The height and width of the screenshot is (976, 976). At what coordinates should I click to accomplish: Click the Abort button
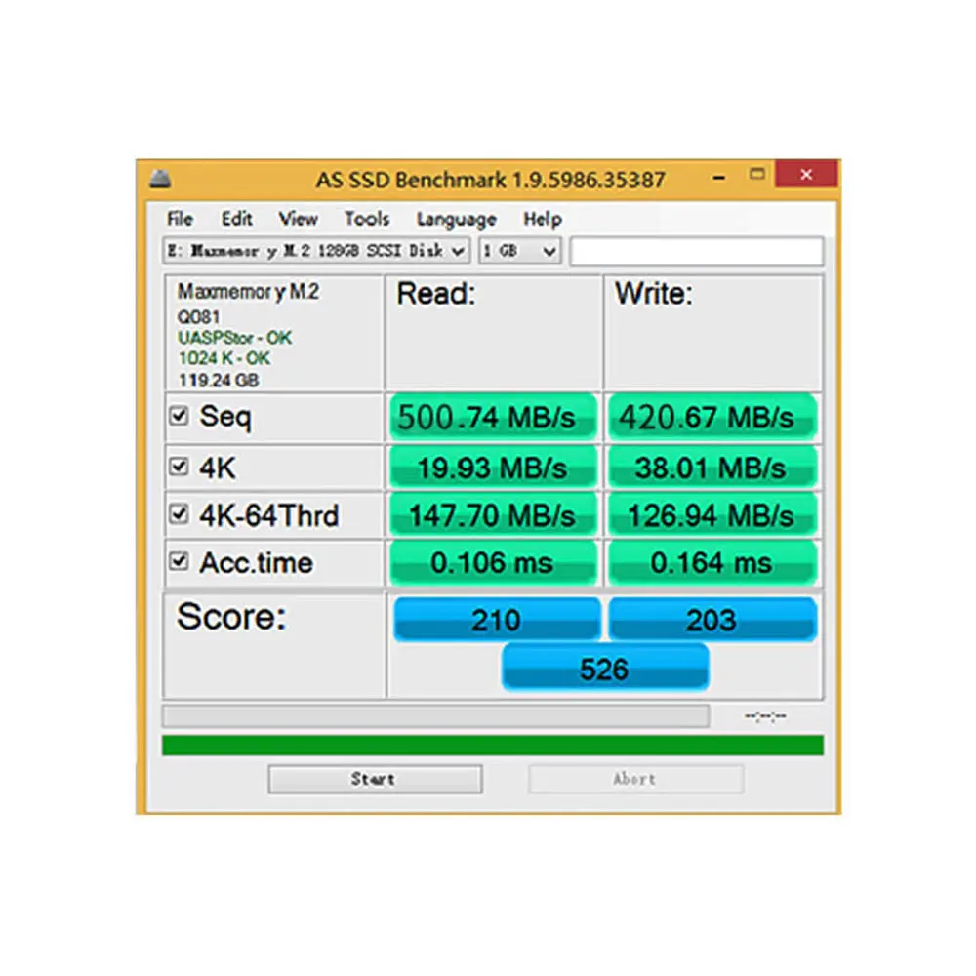[x=635, y=779]
